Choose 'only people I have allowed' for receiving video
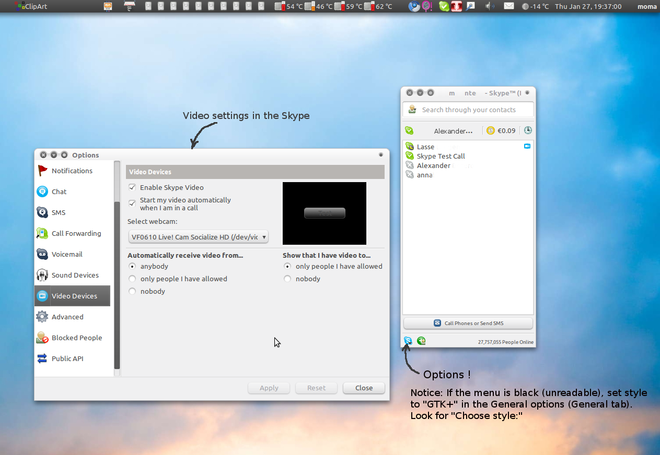660x455 pixels. 132,279
